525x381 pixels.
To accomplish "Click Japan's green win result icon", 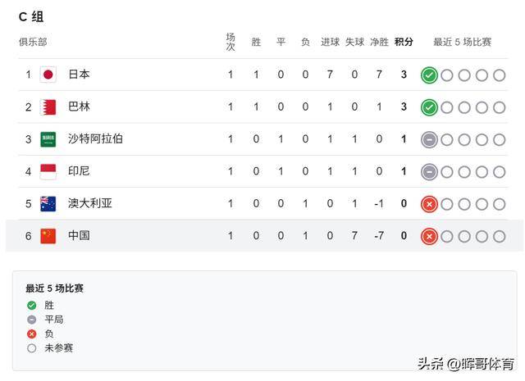I will coord(429,75).
